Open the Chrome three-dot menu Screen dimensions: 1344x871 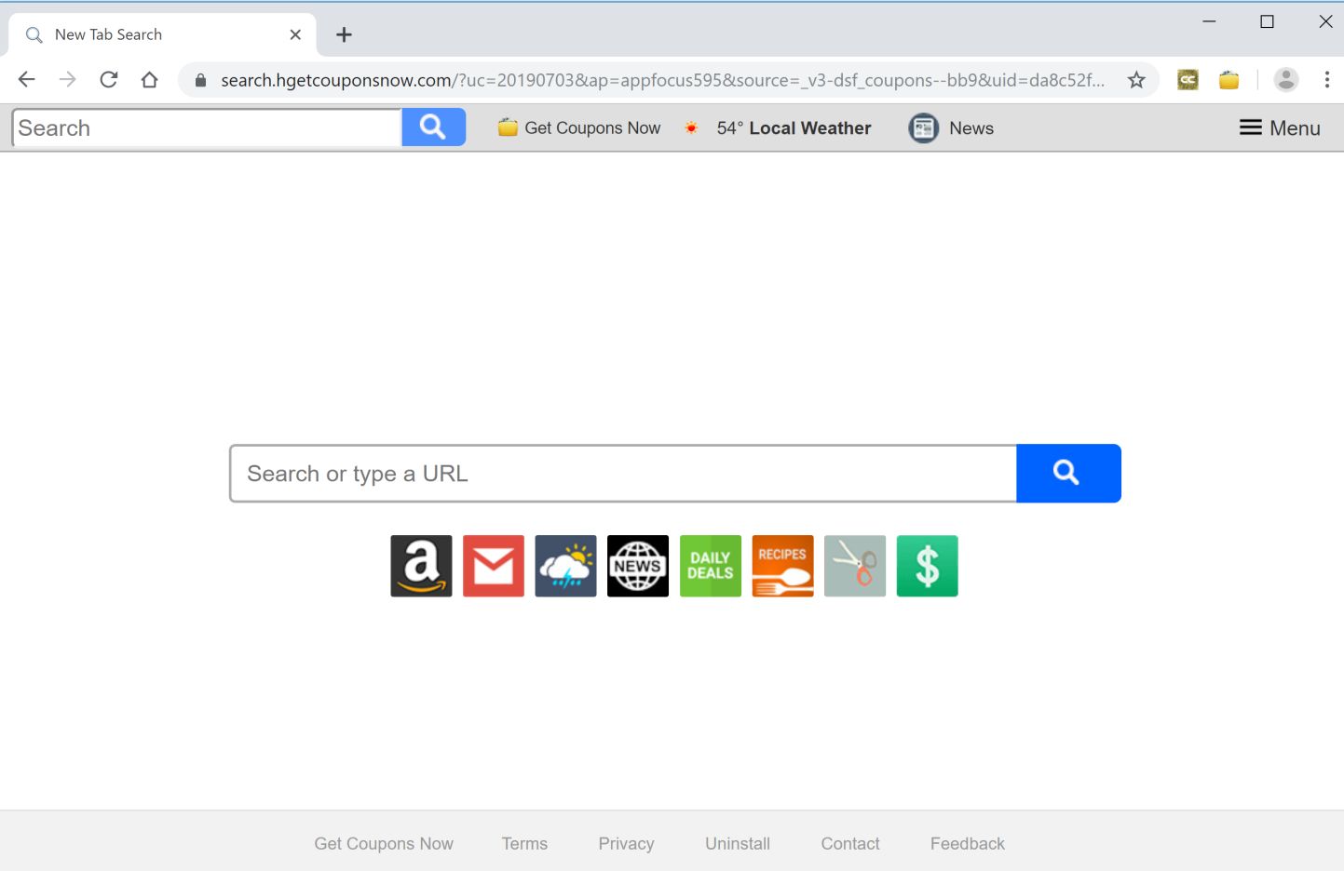pyautogui.click(x=1328, y=79)
